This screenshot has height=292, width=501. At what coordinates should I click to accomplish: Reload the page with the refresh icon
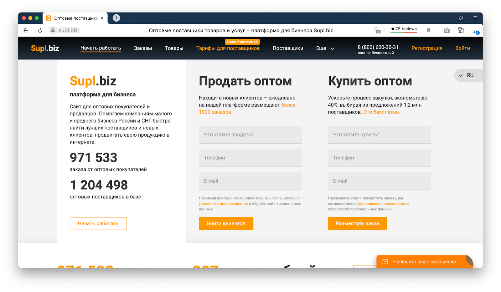[x=40, y=30]
